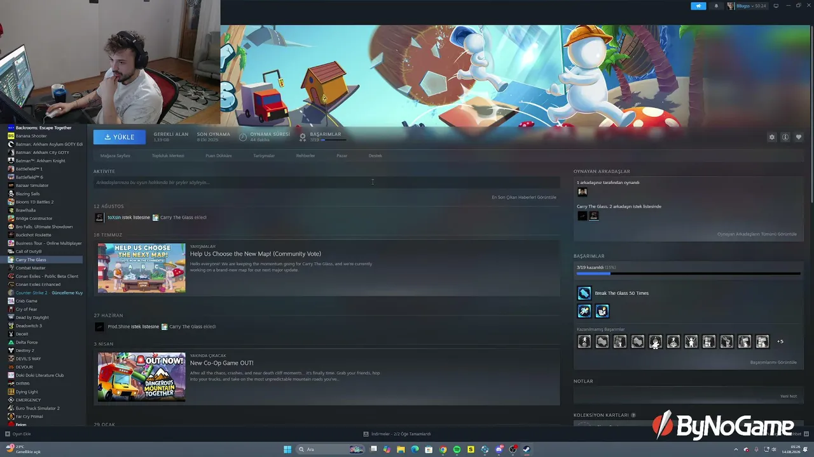Select Backrooms: Escape Together in the library
814x457 pixels.
43,128
